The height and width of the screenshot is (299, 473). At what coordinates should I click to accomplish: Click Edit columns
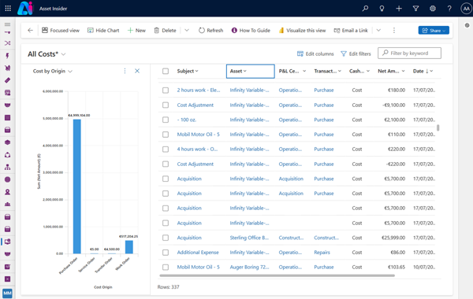315,54
